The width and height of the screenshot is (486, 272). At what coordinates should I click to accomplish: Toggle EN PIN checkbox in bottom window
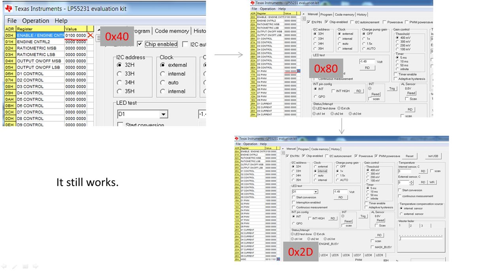click(288, 156)
